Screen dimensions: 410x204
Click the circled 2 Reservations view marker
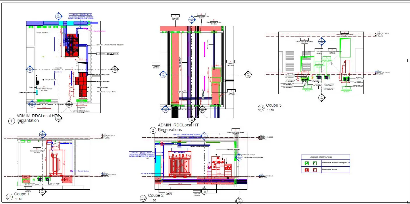[153, 130]
